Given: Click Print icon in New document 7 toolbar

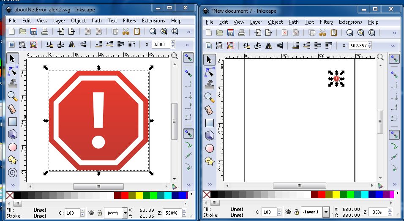Looking at the screenshot, I should tap(242, 33).
